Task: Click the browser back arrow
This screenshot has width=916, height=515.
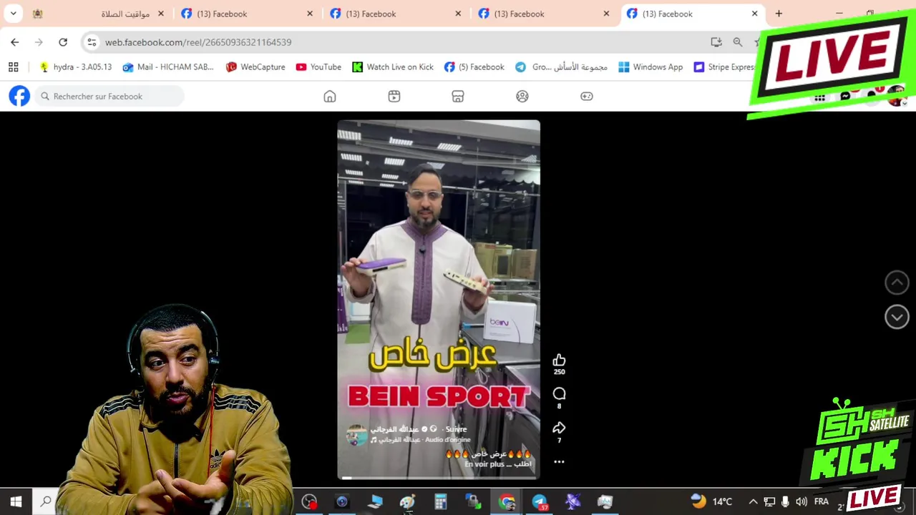Action: [15, 42]
